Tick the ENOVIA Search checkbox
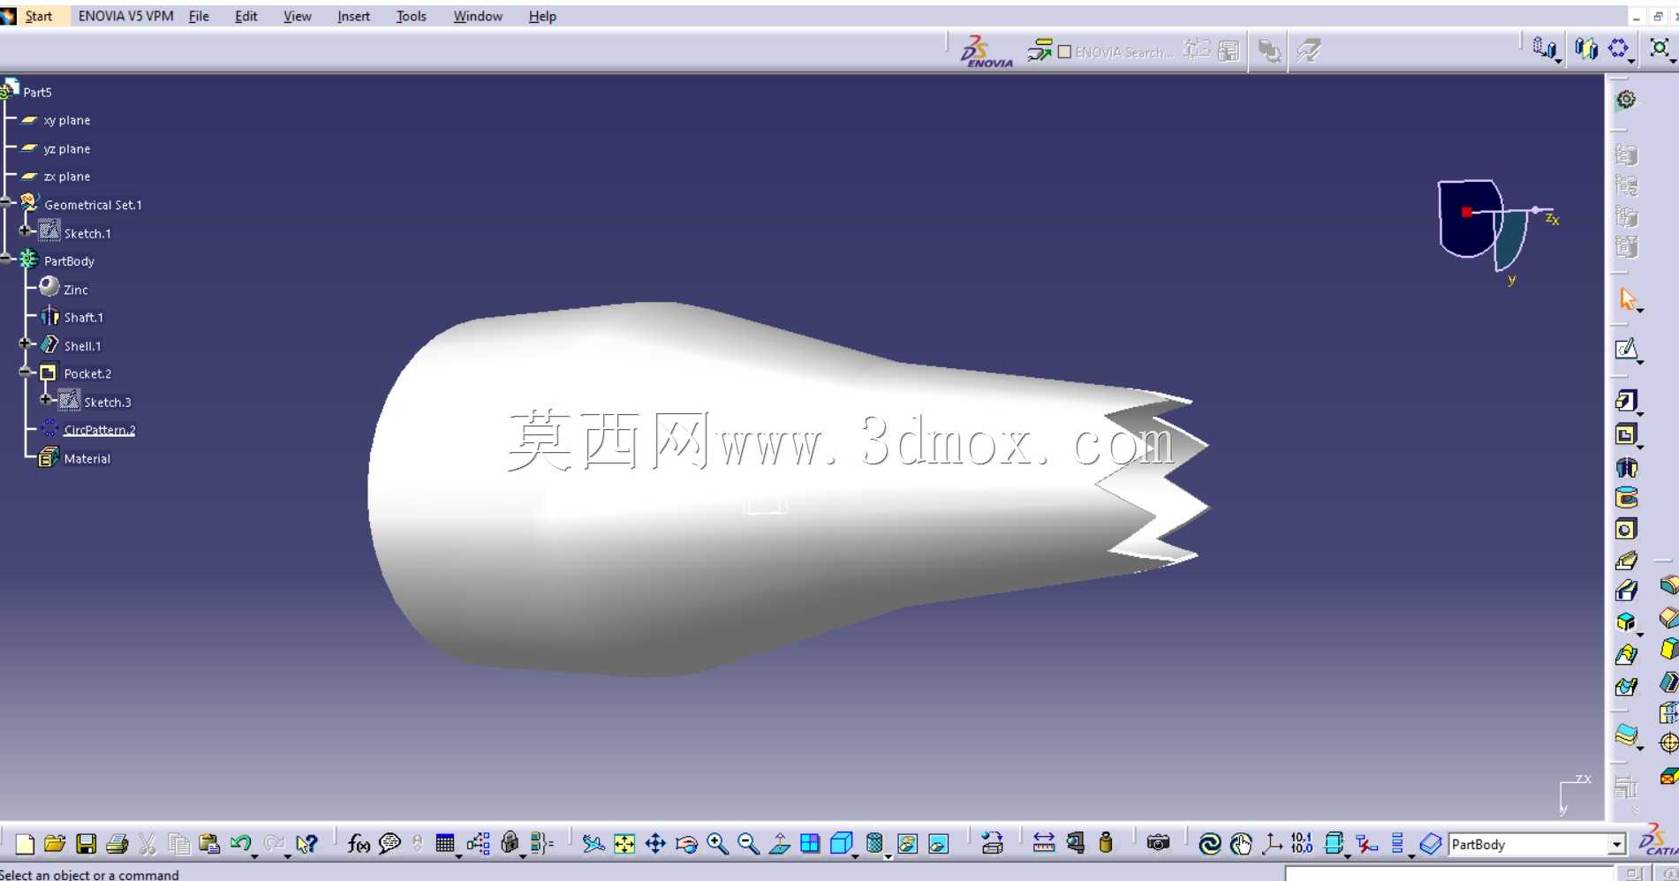This screenshot has width=1679, height=881. point(1064,52)
